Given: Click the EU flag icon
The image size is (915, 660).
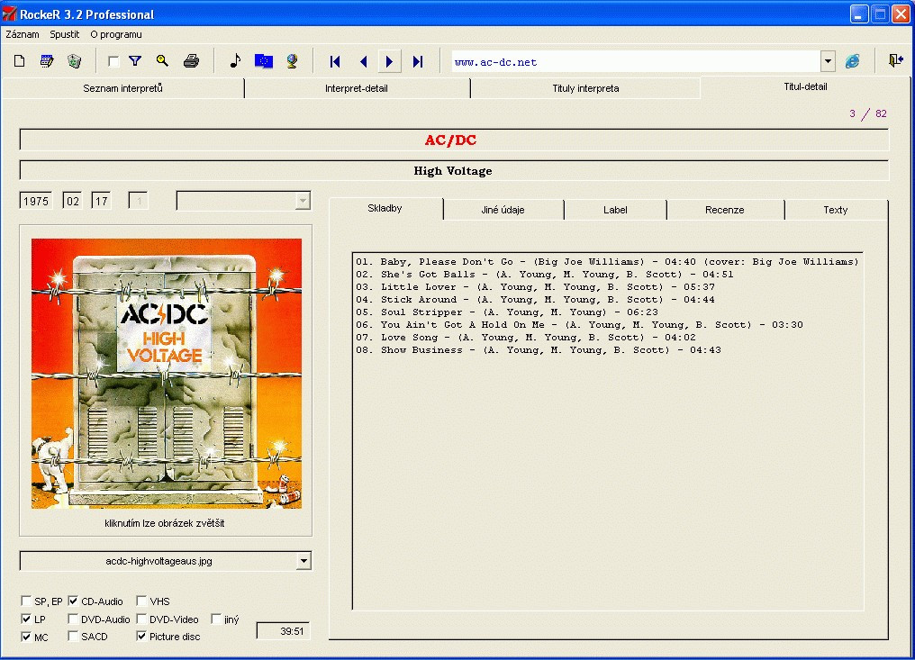Looking at the screenshot, I should (x=264, y=60).
